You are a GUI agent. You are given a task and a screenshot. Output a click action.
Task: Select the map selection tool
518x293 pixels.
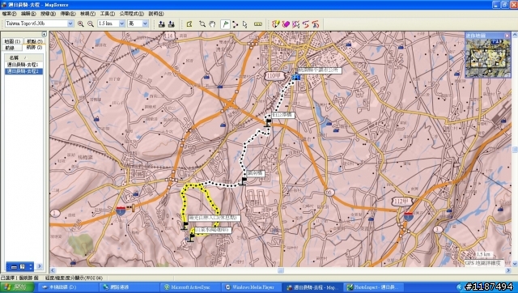[189, 23]
